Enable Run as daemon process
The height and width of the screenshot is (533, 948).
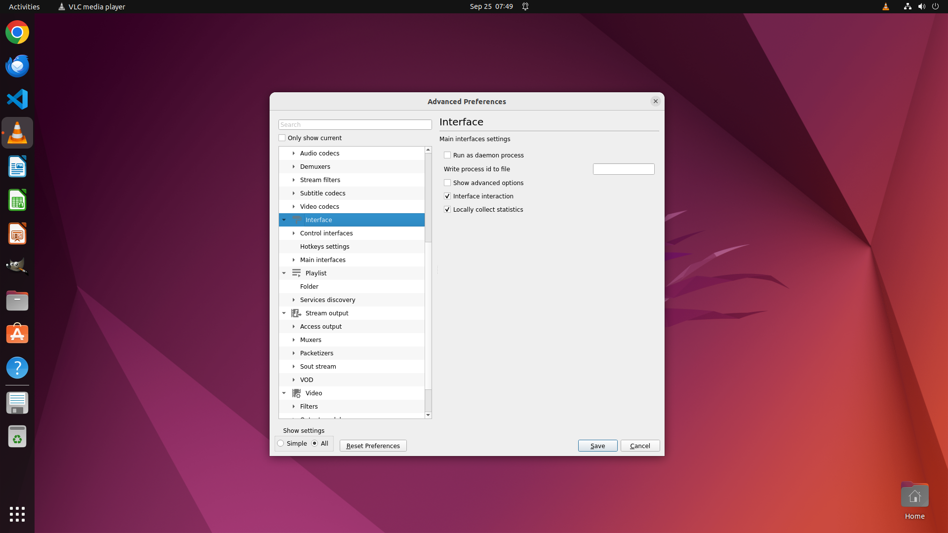coord(447,155)
